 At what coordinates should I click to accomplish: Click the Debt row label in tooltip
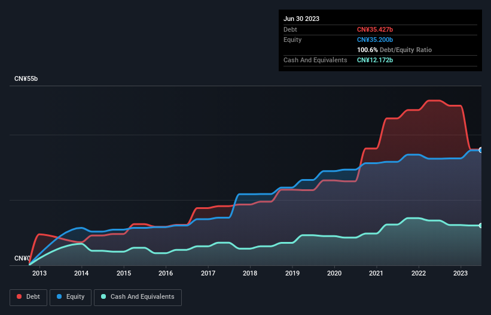(x=290, y=29)
